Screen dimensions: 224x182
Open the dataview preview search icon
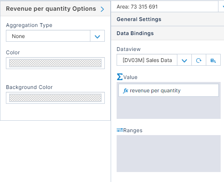point(213,60)
